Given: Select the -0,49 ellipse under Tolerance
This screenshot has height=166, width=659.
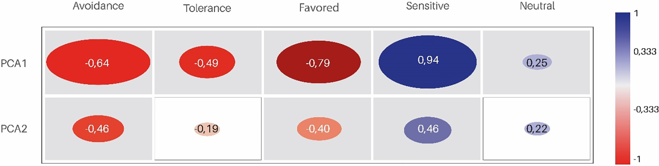Looking at the screenshot, I should (207, 62).
